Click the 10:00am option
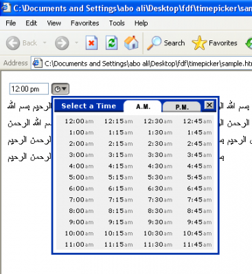 pos(79,234)
